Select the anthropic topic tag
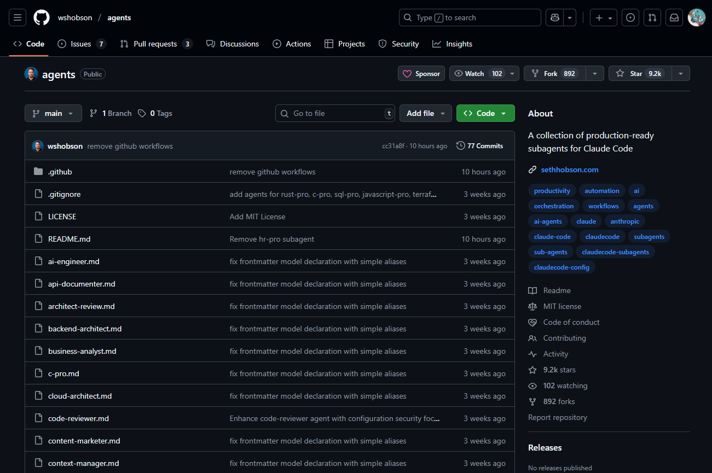The image size is (712, 473). click(624, 221)
